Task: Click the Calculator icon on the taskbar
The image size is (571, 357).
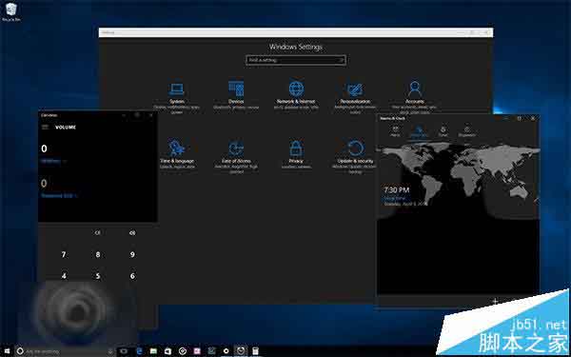Action: pyautogui.click(x=255, y=351)
